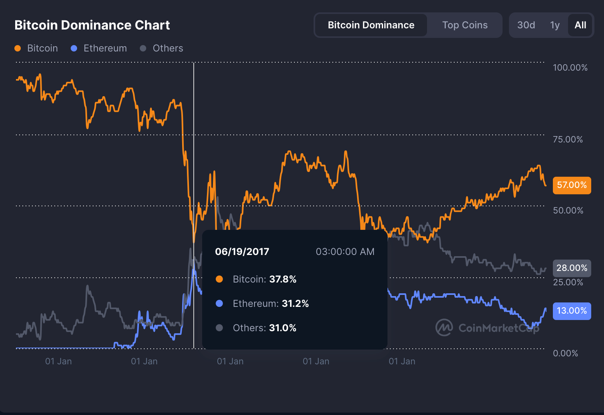Click the CoinMarketCap logo watermark
Screen dimensions: 604x415
(487, 328)
